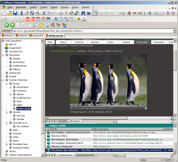Click the blue info person icon

22,13
